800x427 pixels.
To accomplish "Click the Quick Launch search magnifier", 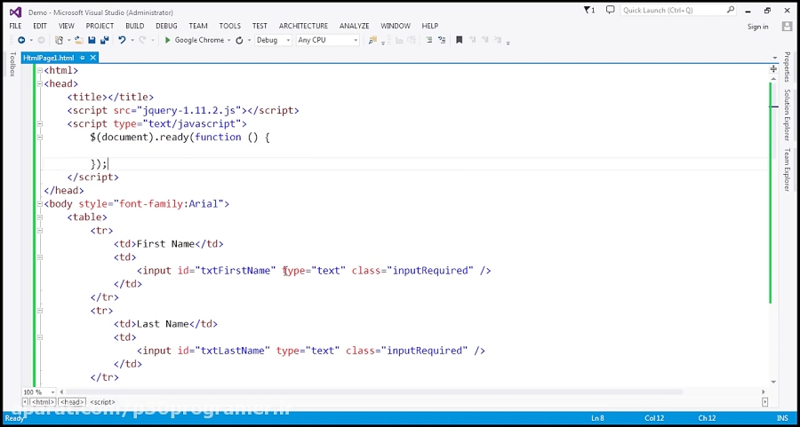I will (x=731, y=10).
